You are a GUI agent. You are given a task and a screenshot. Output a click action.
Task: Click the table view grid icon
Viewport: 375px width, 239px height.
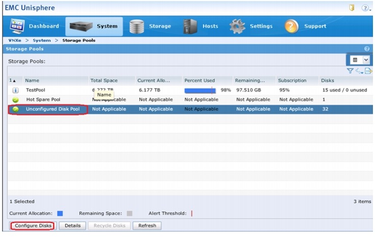355,60
